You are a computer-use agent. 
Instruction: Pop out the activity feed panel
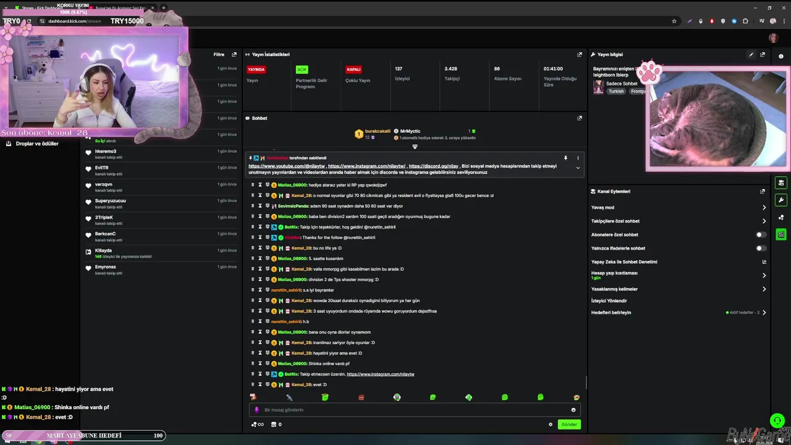pos(234,54)
